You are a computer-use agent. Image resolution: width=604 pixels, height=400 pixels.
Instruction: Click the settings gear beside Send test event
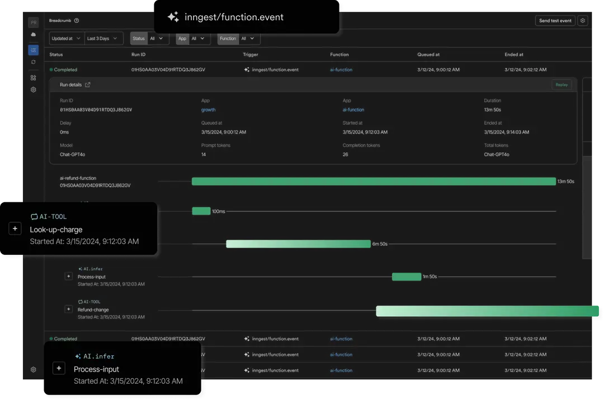click(583, 21)
